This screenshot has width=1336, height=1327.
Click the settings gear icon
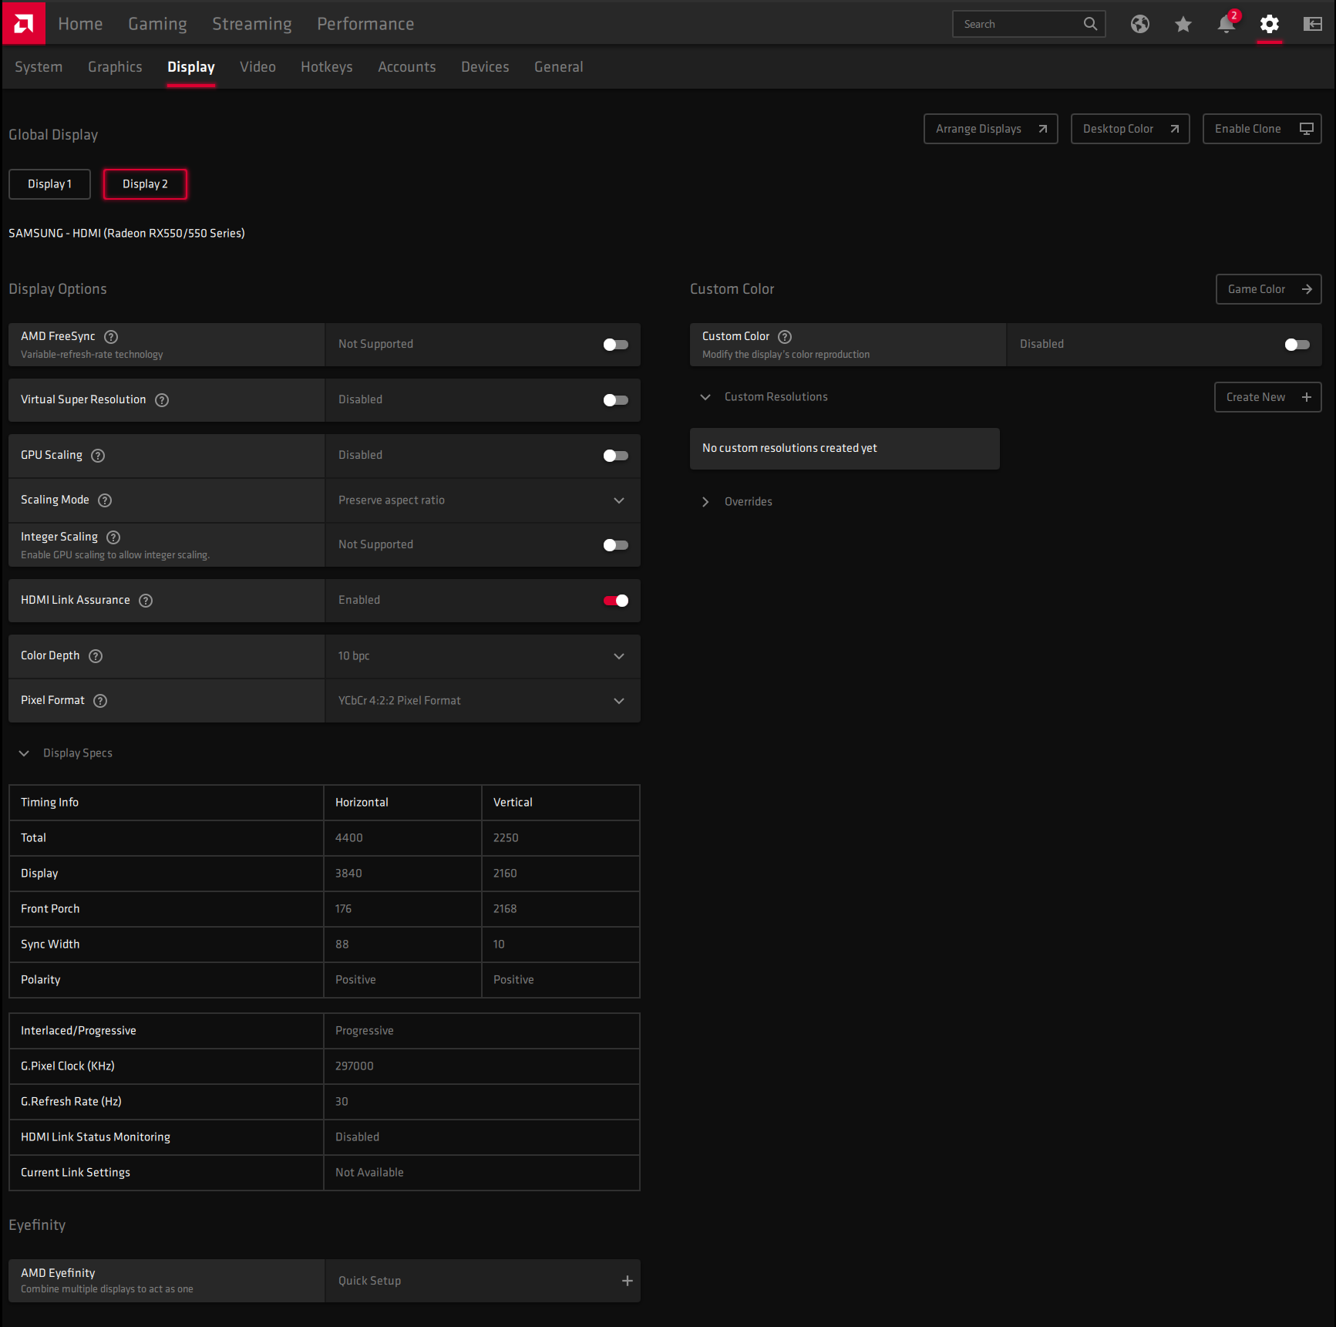1270,24
